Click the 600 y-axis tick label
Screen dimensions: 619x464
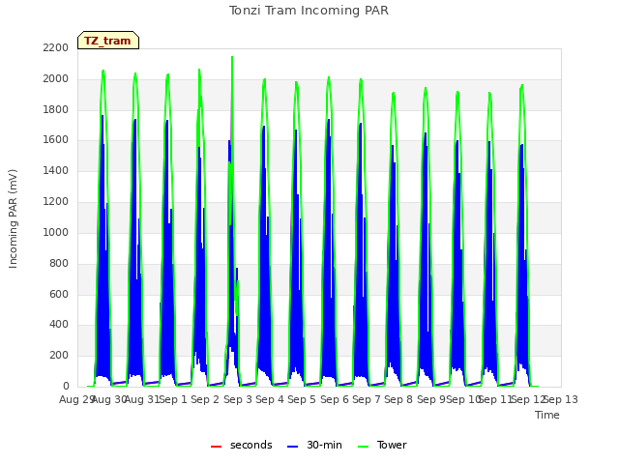(x=59, y=294)
